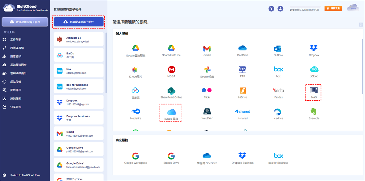Image resolution: width=365 pixels, height=181 pixels.
Task: Select OneDrive under personal services
Action: click(x=242, y=48)
